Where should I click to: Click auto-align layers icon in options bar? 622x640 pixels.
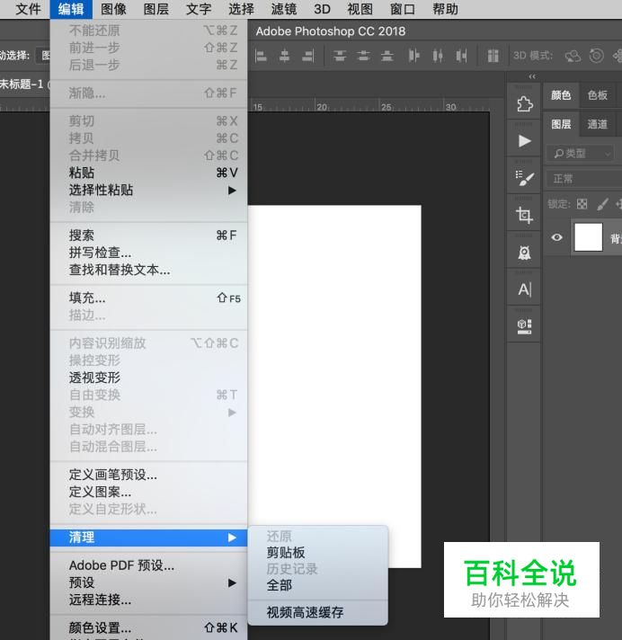[493, 56]
